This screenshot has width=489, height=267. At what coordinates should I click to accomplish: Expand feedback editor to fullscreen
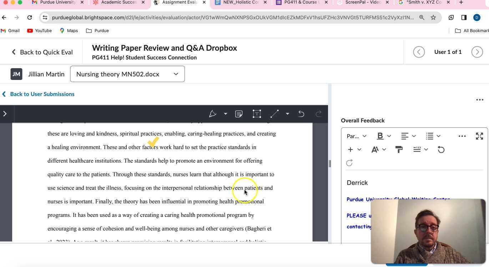[x=479, y=136]
